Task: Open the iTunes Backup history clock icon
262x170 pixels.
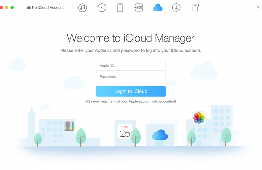Action: [102, 8]
